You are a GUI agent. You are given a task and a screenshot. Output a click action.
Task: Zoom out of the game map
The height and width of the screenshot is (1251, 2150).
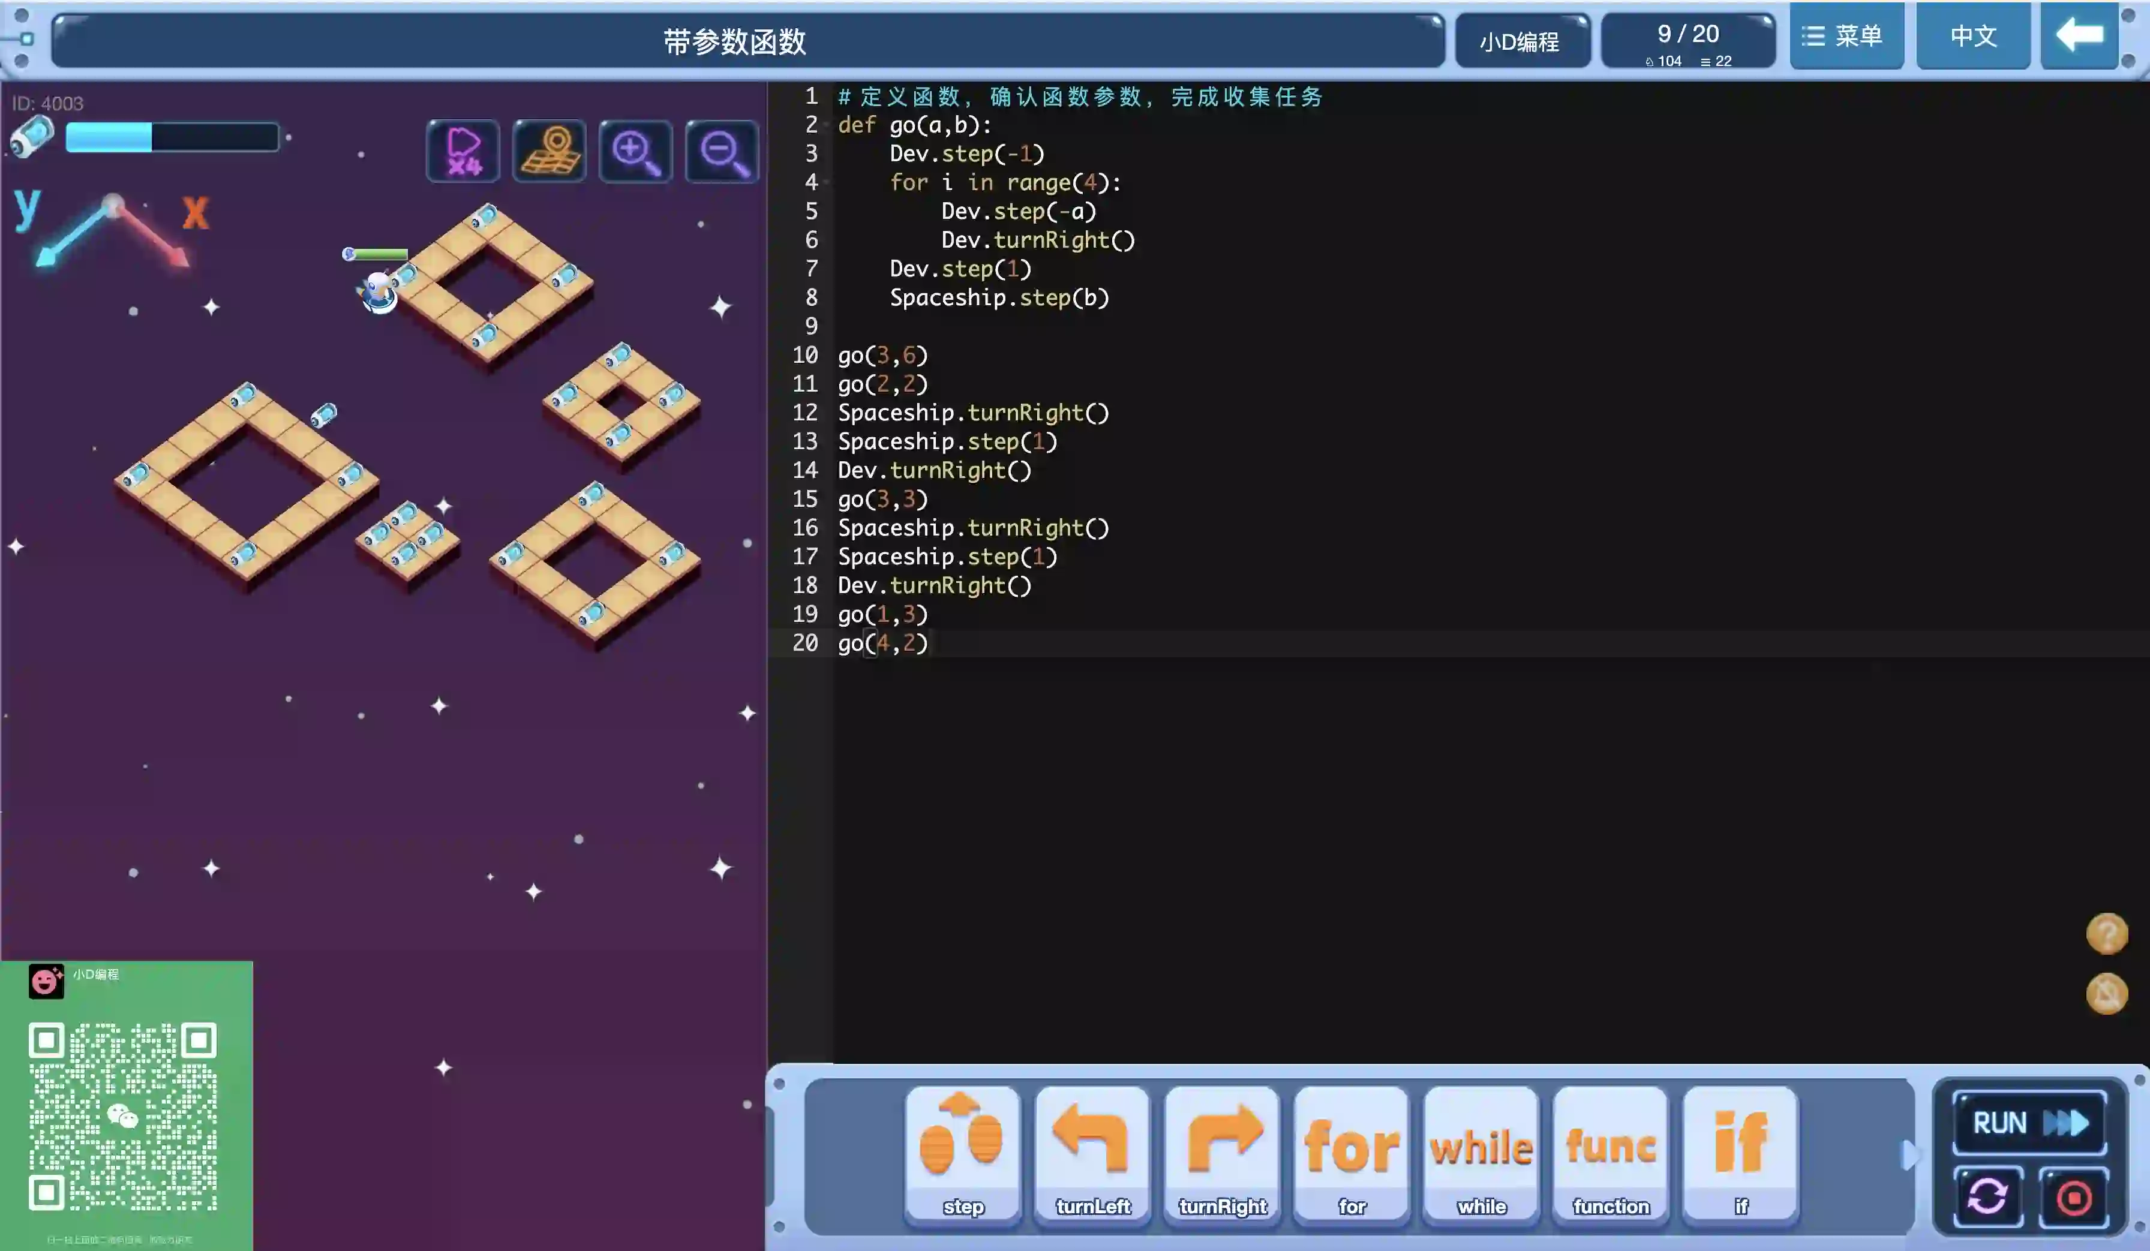(722, 152)
